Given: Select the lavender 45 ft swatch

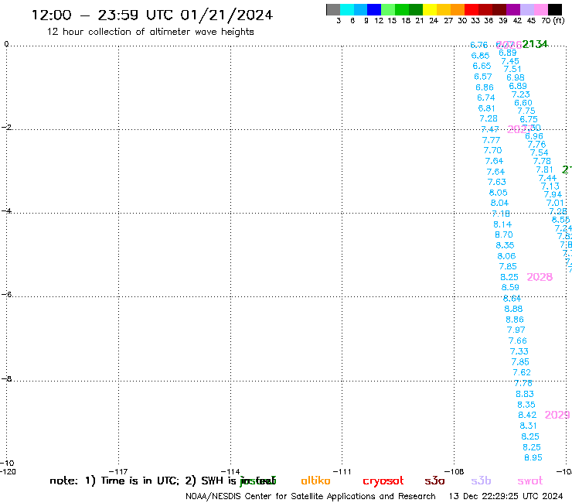Looking at the screenshot, I should pos(526,9).
